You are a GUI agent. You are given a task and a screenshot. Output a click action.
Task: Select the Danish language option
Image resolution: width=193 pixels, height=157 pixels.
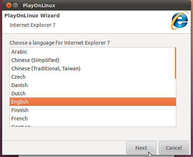(x=93, y=85)
